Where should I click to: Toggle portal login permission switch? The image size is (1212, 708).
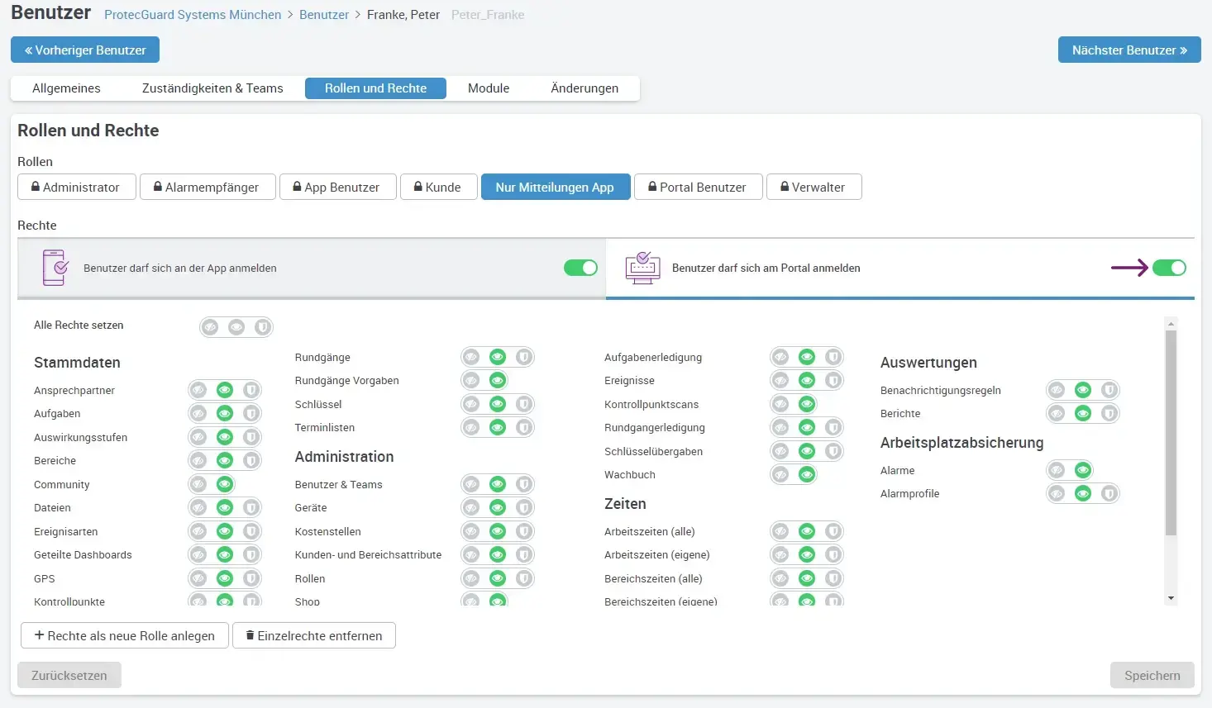(x=1169, y=268)
